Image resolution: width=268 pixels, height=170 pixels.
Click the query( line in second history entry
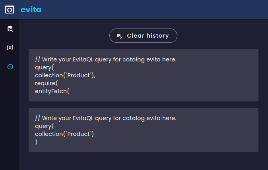(x=44, y=126)
